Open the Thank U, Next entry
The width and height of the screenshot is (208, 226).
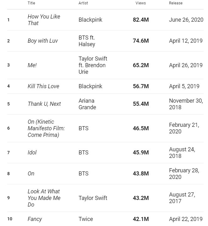point(44,104)
